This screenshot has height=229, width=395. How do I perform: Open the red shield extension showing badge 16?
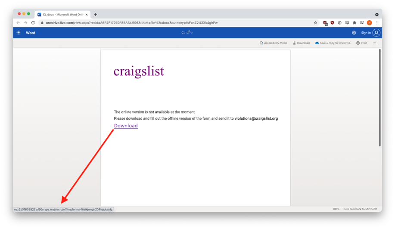[x=325, y=23]
